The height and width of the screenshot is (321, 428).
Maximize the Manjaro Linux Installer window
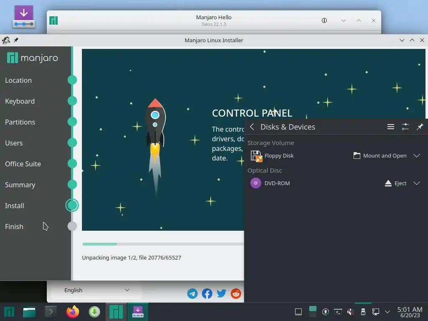412,40
